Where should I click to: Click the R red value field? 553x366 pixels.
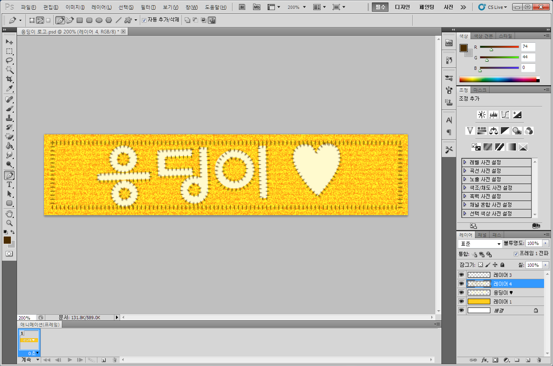coord(528,47)
